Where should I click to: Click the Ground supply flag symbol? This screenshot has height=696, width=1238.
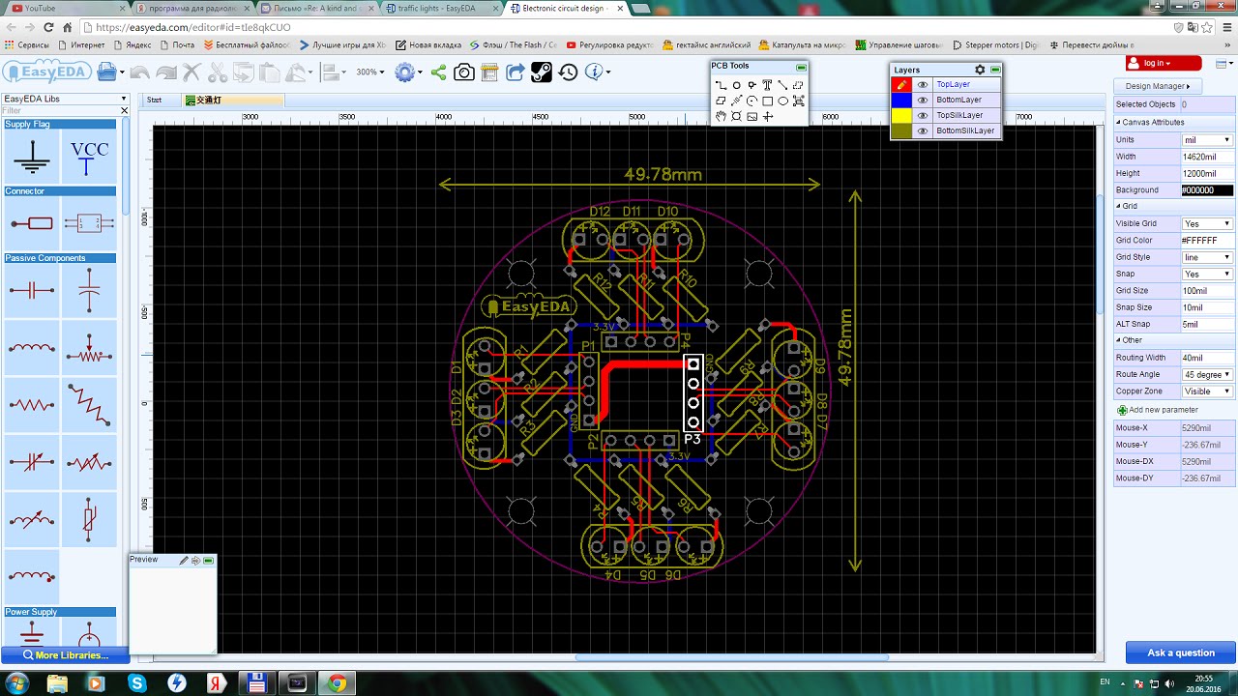[32, 157]
